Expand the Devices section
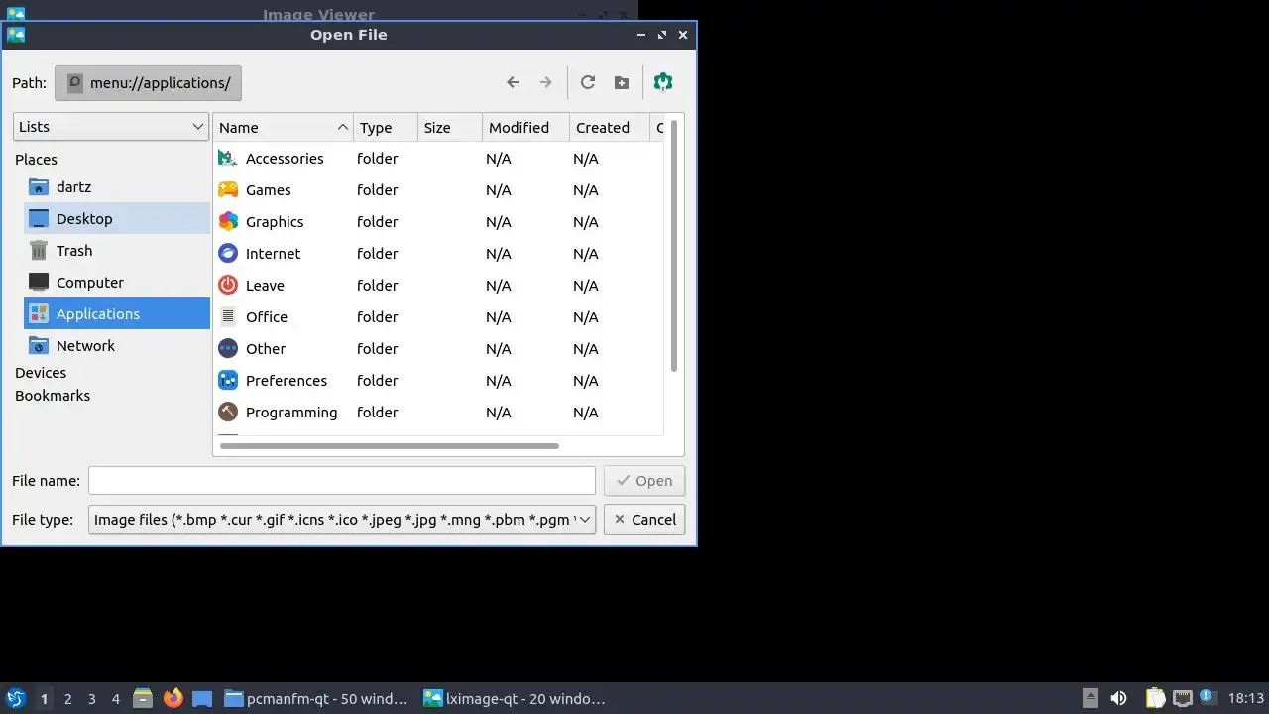Screen dimensions: 1269x714 41,373
